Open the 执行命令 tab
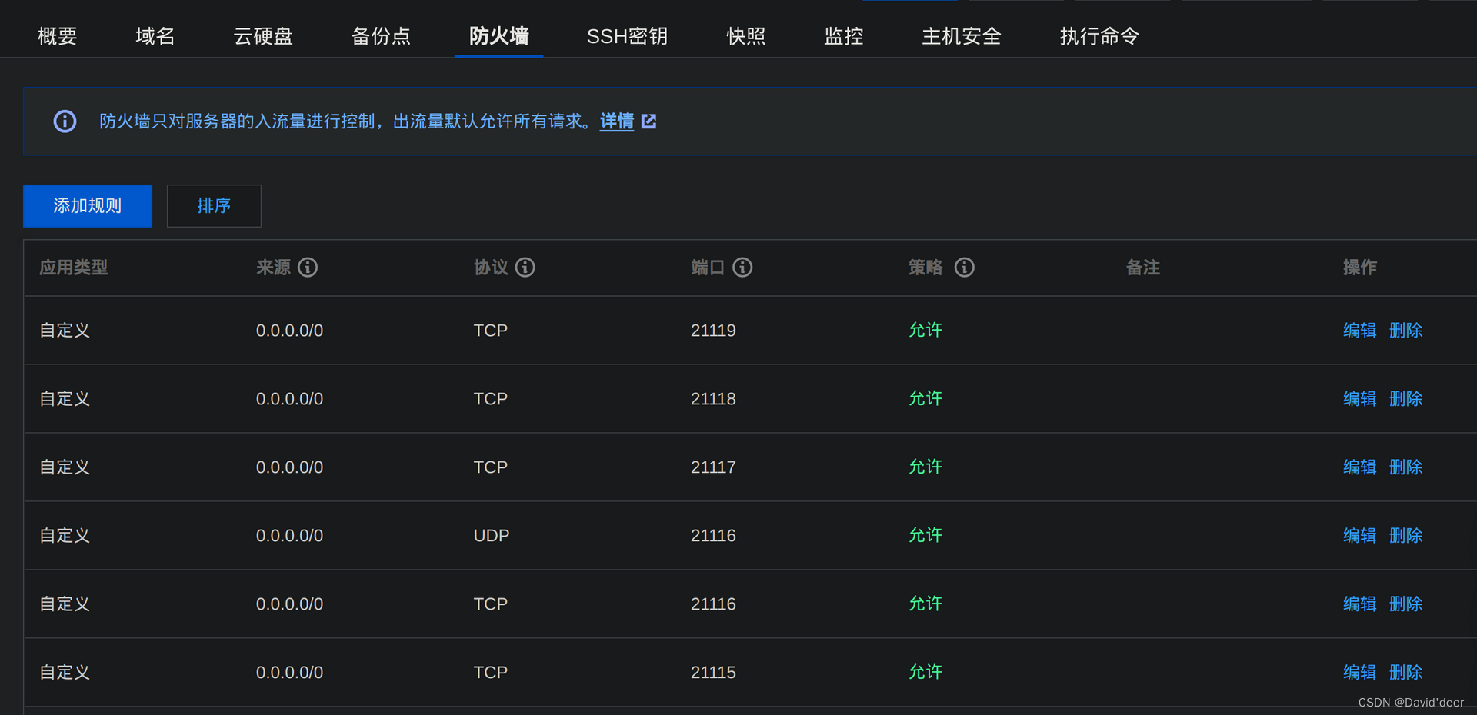 [x=1099, y=36]
